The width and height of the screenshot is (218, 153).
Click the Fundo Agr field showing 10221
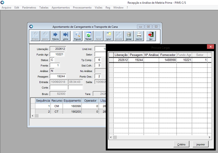(57, 54)
